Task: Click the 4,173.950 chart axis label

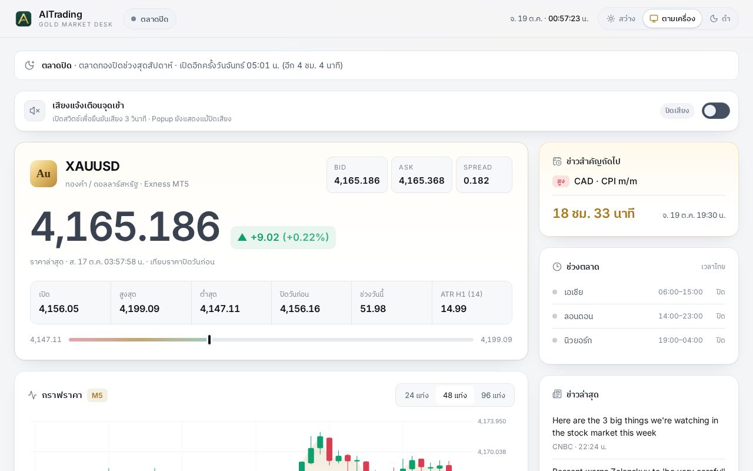Action: click(x=492, y=422)
